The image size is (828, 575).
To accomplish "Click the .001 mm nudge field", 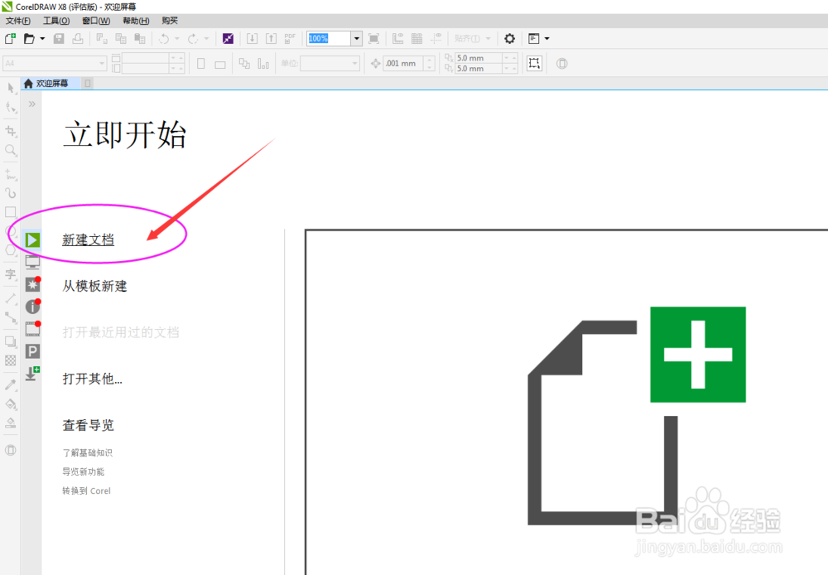I will click(x=403, y=64).
